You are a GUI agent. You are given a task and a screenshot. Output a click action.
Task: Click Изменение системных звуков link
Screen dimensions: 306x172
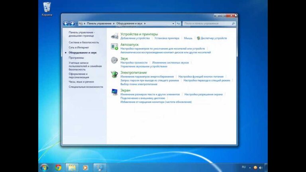pos(171,63)
